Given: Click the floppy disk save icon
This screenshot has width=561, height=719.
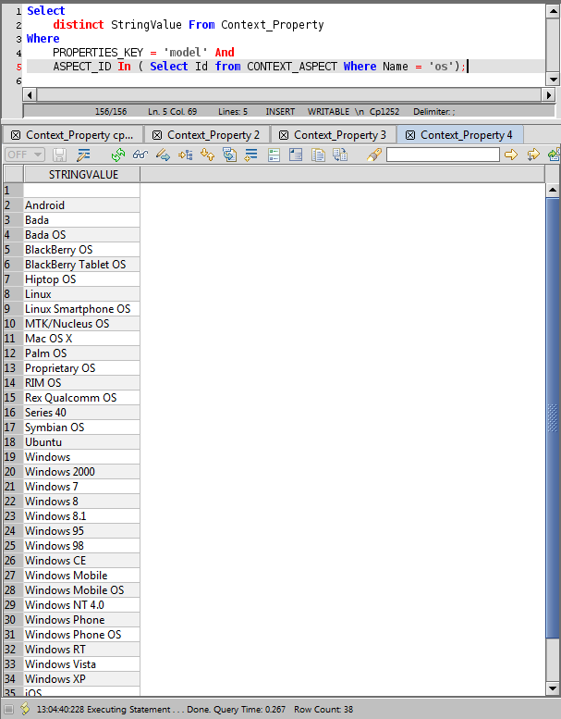Looking at the screenshot, I should point(60,155).
